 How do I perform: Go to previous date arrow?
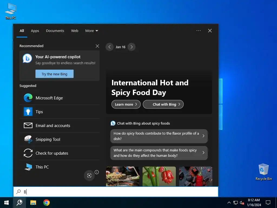tap(110, 47)
